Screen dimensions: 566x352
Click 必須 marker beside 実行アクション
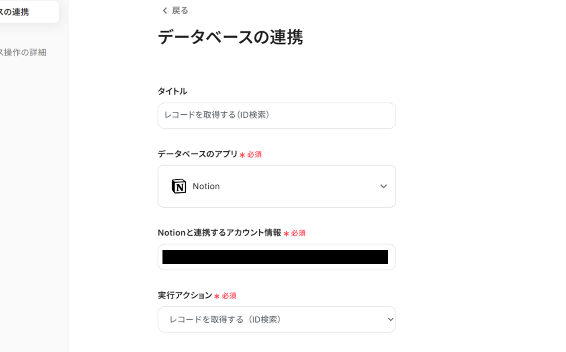tap(229, 296)
